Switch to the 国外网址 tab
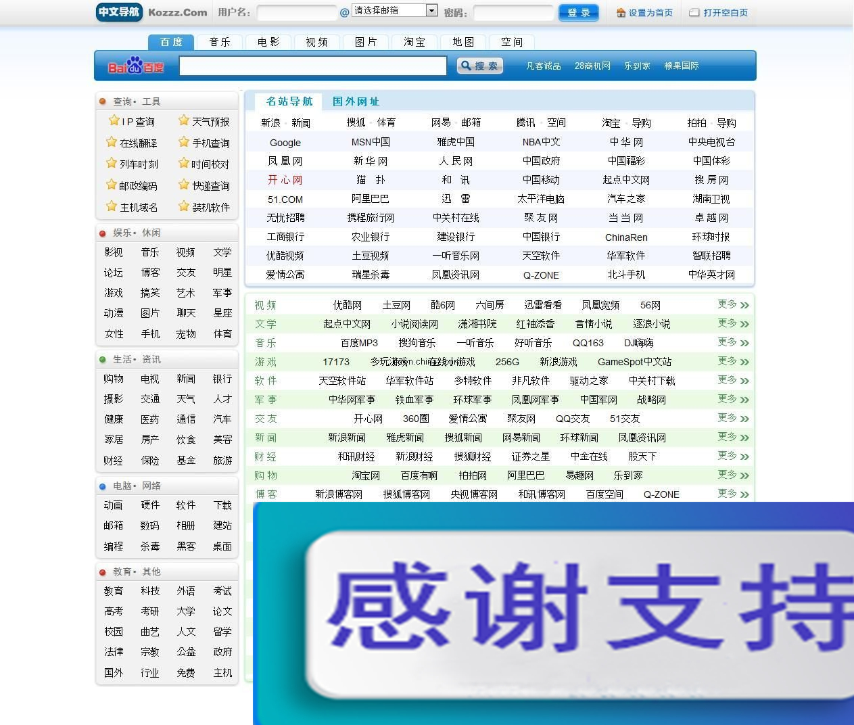Image resolution: width=854 pixels, height=725 pixels. pyautogui.click(x=356, y=101)
